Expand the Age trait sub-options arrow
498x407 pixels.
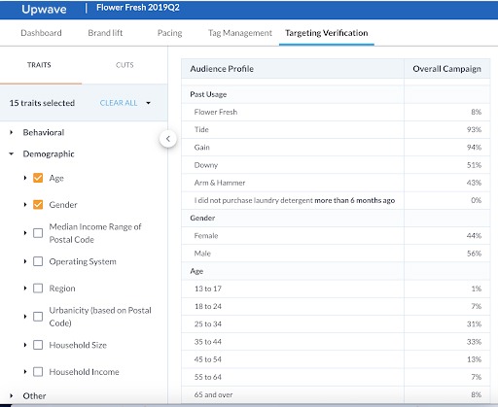pos(25,178)
